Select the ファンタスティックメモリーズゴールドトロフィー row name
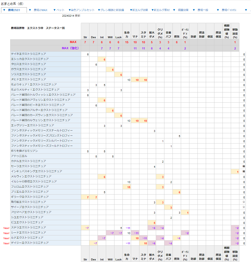The height and width of the screenshot is (269, 252). point(42,146)
